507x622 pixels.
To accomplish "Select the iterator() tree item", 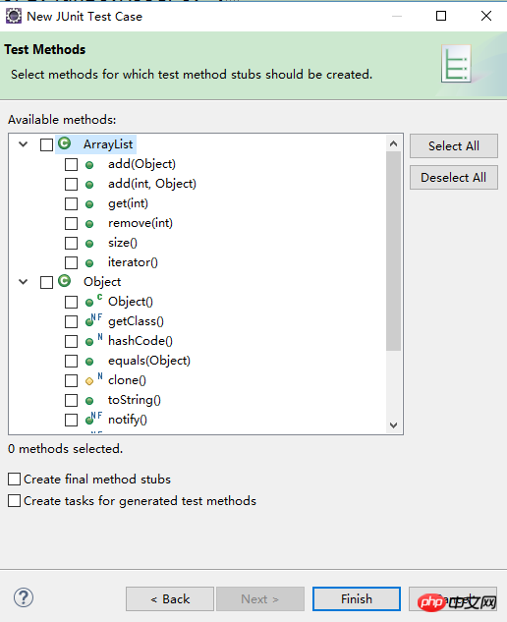I will click(x=133, y=262).
